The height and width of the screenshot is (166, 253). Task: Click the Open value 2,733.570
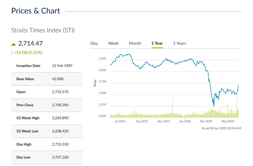[60, 92]
